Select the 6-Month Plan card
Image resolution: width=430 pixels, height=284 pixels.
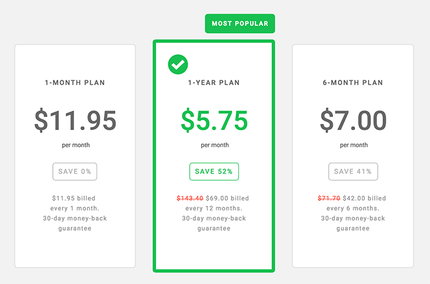353,156
